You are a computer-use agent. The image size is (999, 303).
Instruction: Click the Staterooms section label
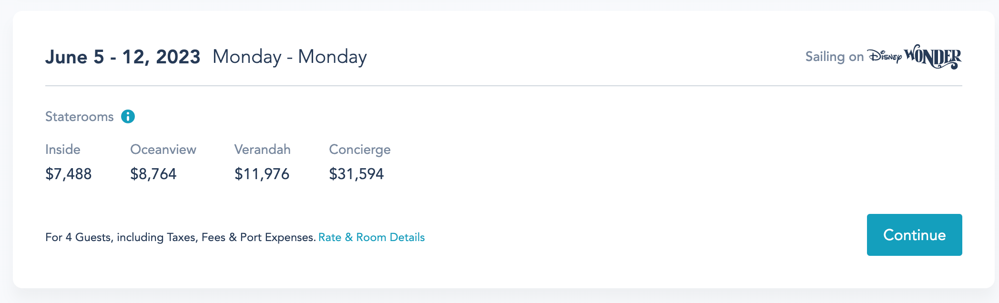[x=79, y=117]
